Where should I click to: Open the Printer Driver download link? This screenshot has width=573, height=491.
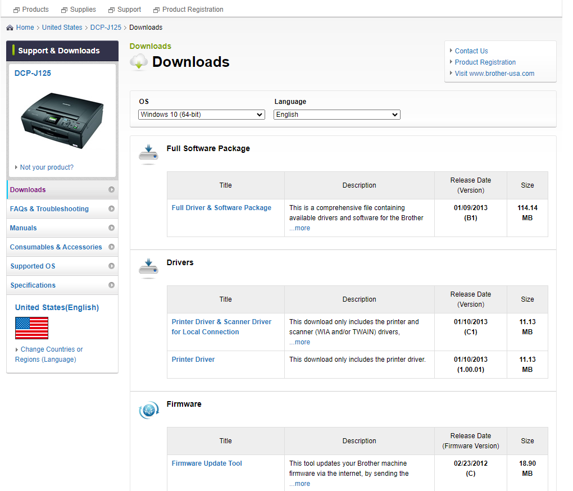[x=193, y=359]
